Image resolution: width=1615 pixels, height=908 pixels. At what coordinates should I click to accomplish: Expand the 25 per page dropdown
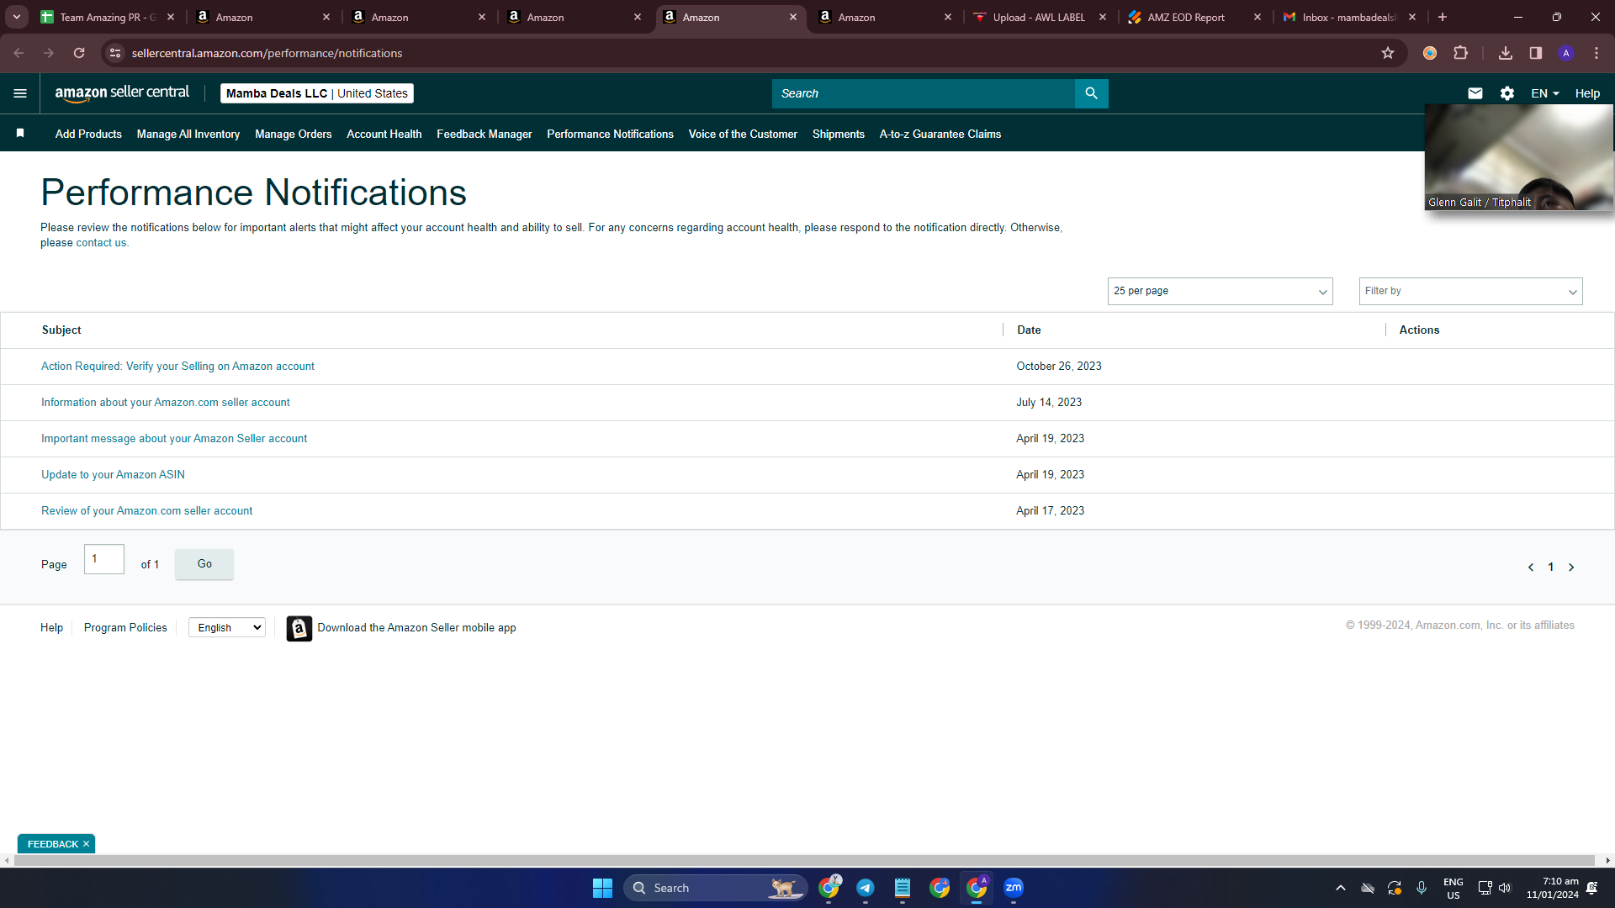(x=1220, y=291)
